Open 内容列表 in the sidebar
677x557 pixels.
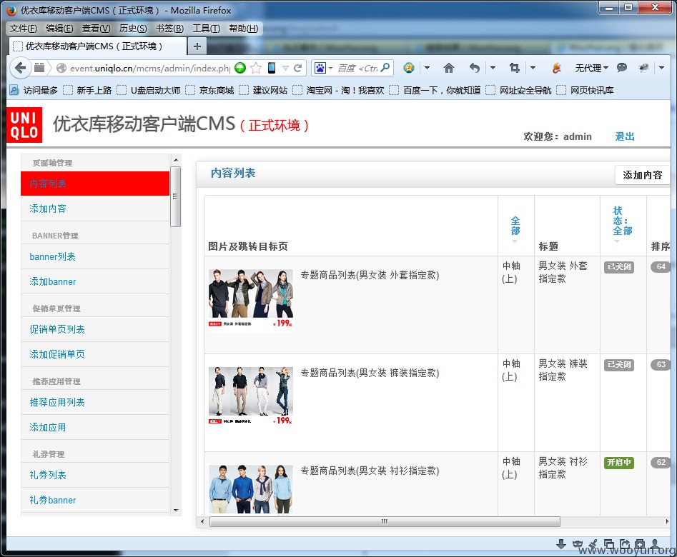pos(95,184)
